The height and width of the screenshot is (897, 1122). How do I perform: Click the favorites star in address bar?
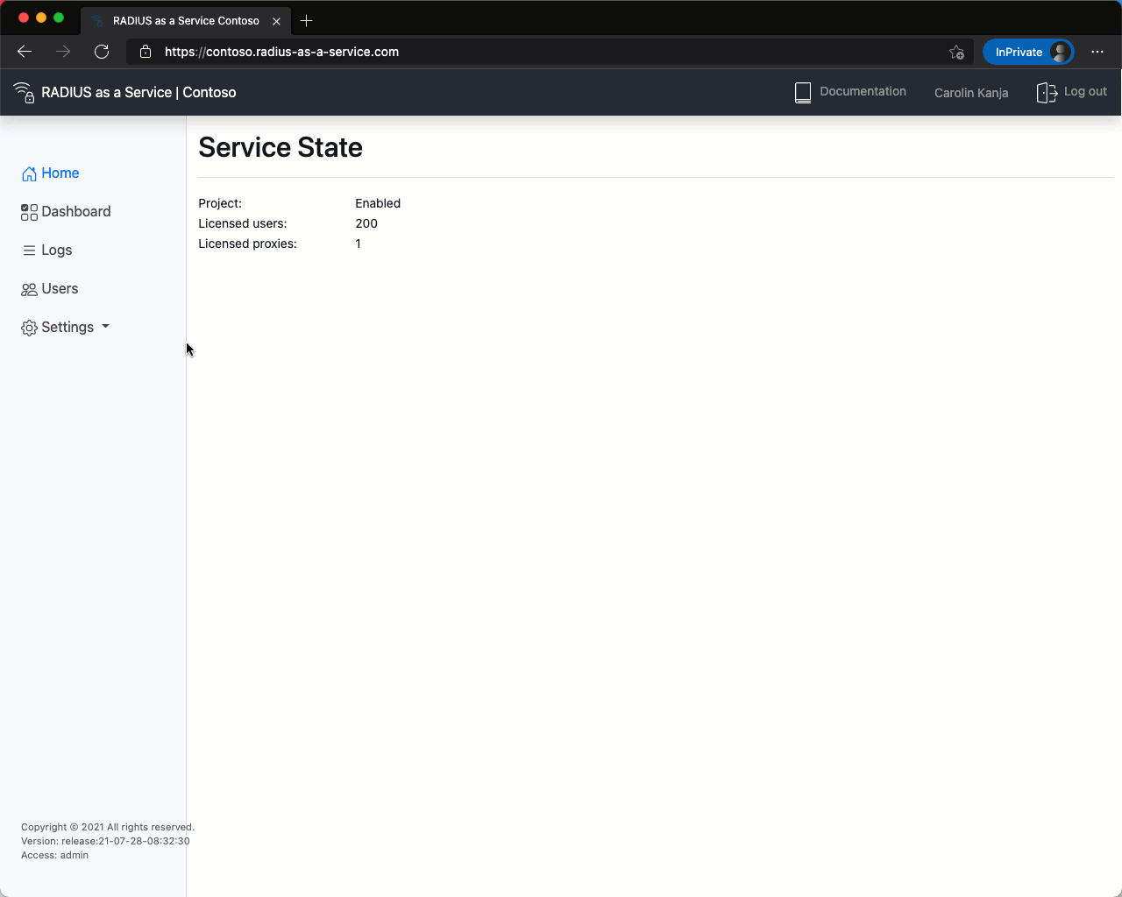pos(956,52)
